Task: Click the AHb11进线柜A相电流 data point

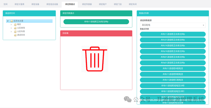Action: point(173,68)
